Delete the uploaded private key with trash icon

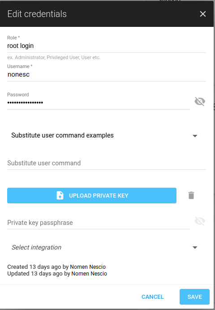coord(191,195)
